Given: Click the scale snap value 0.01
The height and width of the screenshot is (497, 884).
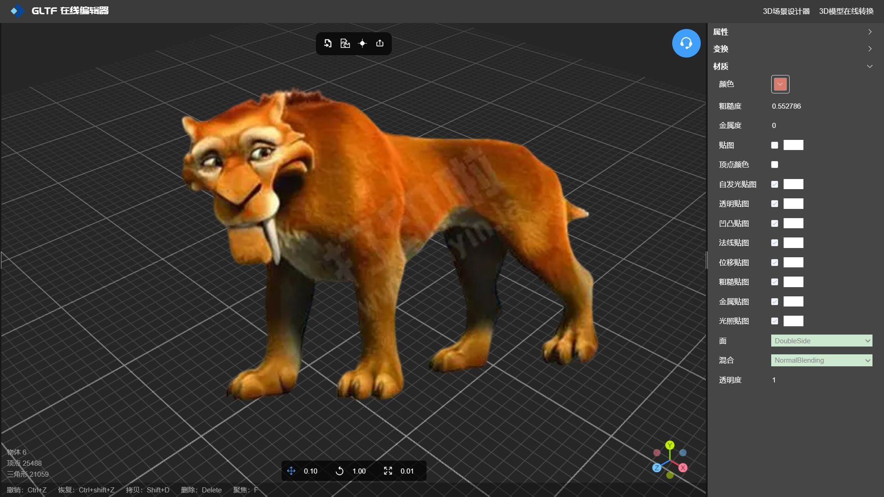Looking at the screenshot, I should pos(407,471).
